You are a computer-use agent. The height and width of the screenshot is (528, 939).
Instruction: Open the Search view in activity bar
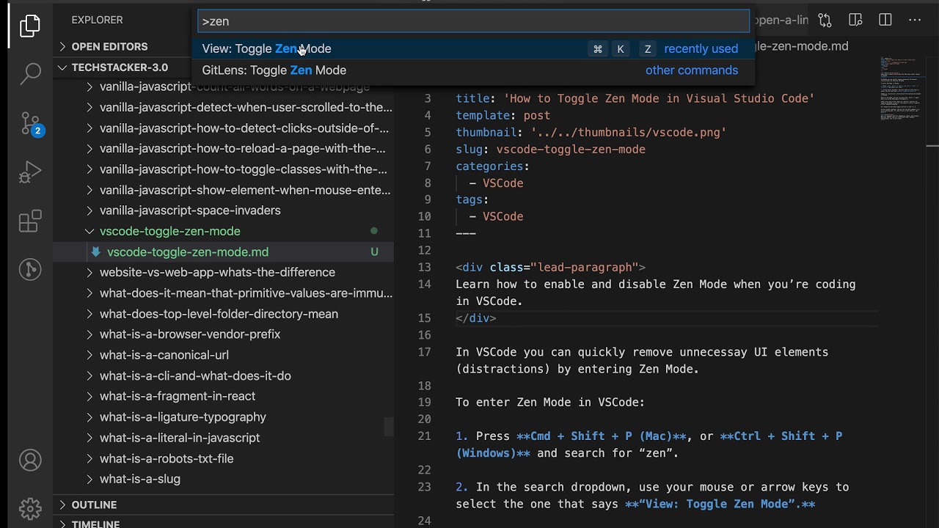30,73
